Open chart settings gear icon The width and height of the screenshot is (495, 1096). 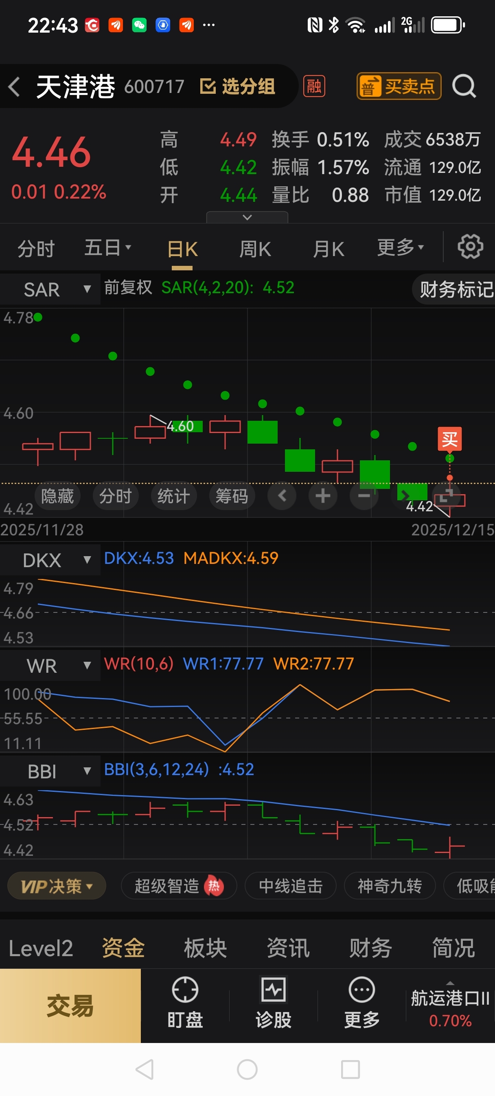(x=470, y=246)
